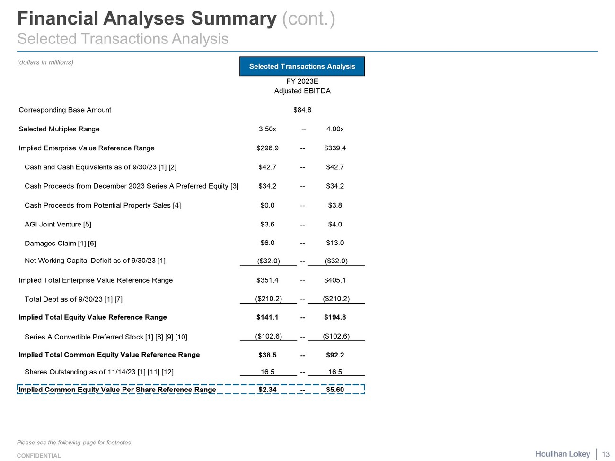Select the $339.4 enterprise value
Image resolution: width=615 pixels, height=461 pixels.
click(x=335, y=148)
